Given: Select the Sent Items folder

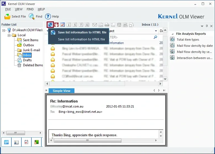Looking at the screenshot, I should 31,40.
